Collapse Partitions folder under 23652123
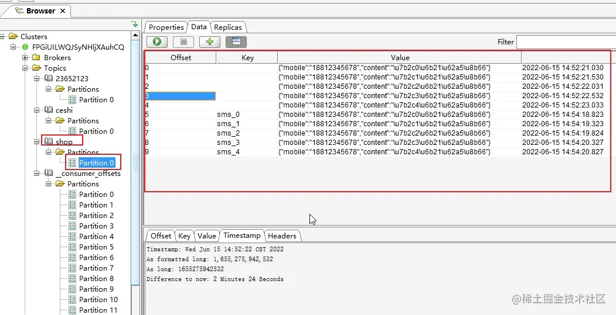 point(49,89)
